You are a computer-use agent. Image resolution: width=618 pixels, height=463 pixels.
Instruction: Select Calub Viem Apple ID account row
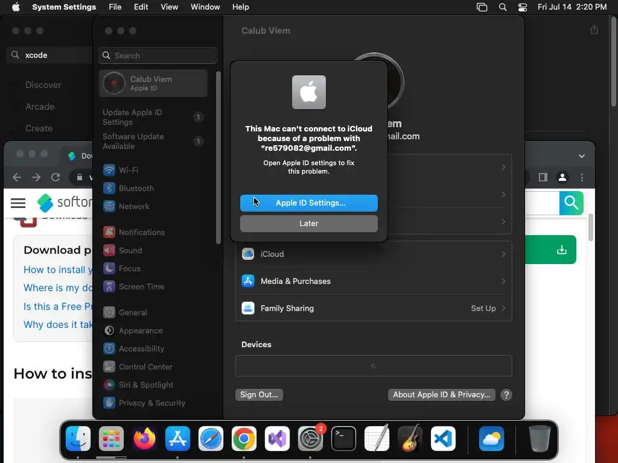click(x=153, y=83)
